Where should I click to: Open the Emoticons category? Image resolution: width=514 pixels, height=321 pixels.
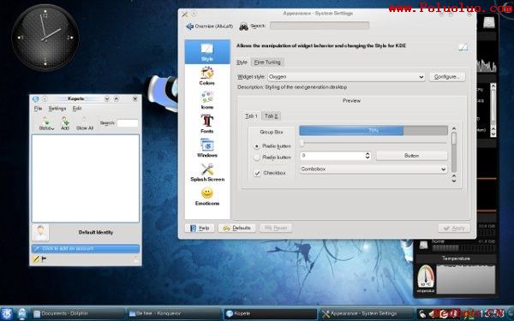207,196
